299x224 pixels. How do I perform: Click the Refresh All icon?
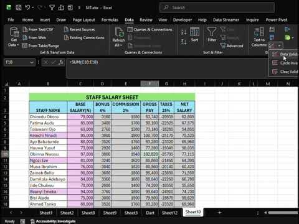point(119,32)
